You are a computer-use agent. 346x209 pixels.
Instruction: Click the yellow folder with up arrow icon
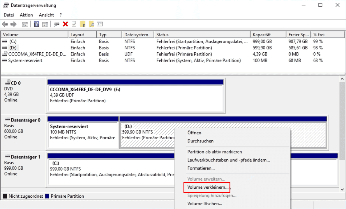[x=83, y=24]
